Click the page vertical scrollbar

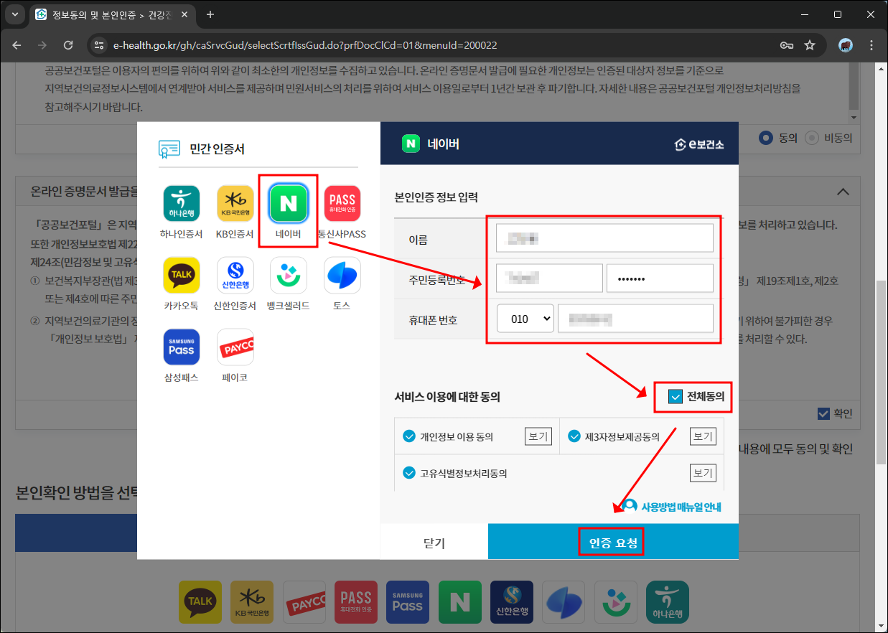tap(880, 372)
